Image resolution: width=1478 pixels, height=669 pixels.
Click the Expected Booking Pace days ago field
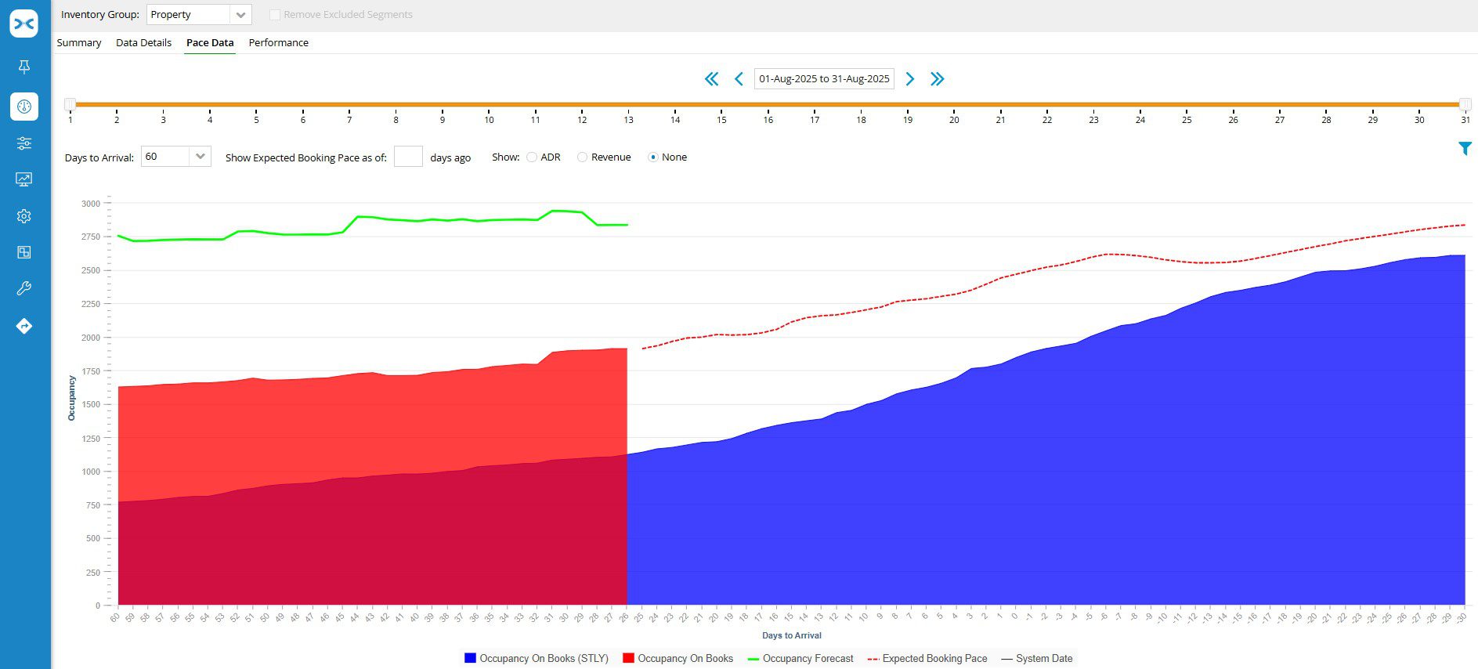(x=408, y=157)
